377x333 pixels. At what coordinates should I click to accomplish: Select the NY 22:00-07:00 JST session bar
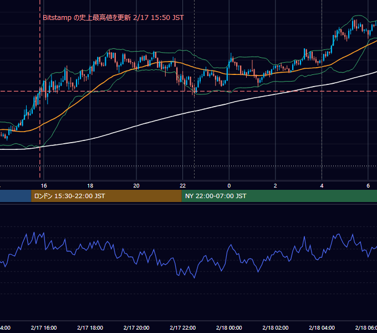coord(279,196)
